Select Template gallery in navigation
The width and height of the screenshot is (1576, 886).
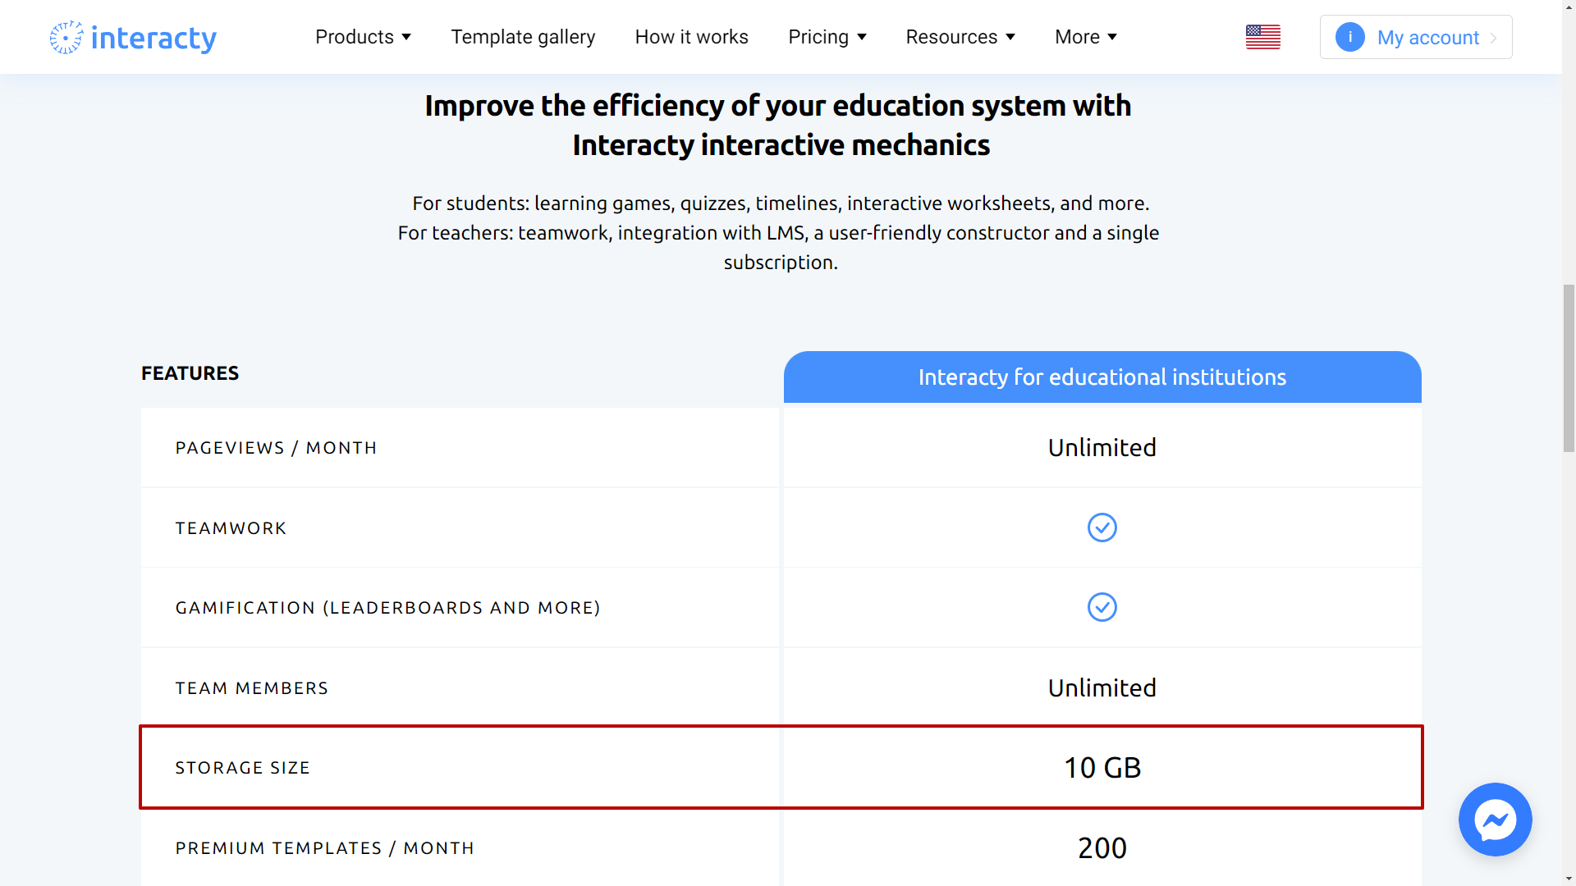point(523,37)
